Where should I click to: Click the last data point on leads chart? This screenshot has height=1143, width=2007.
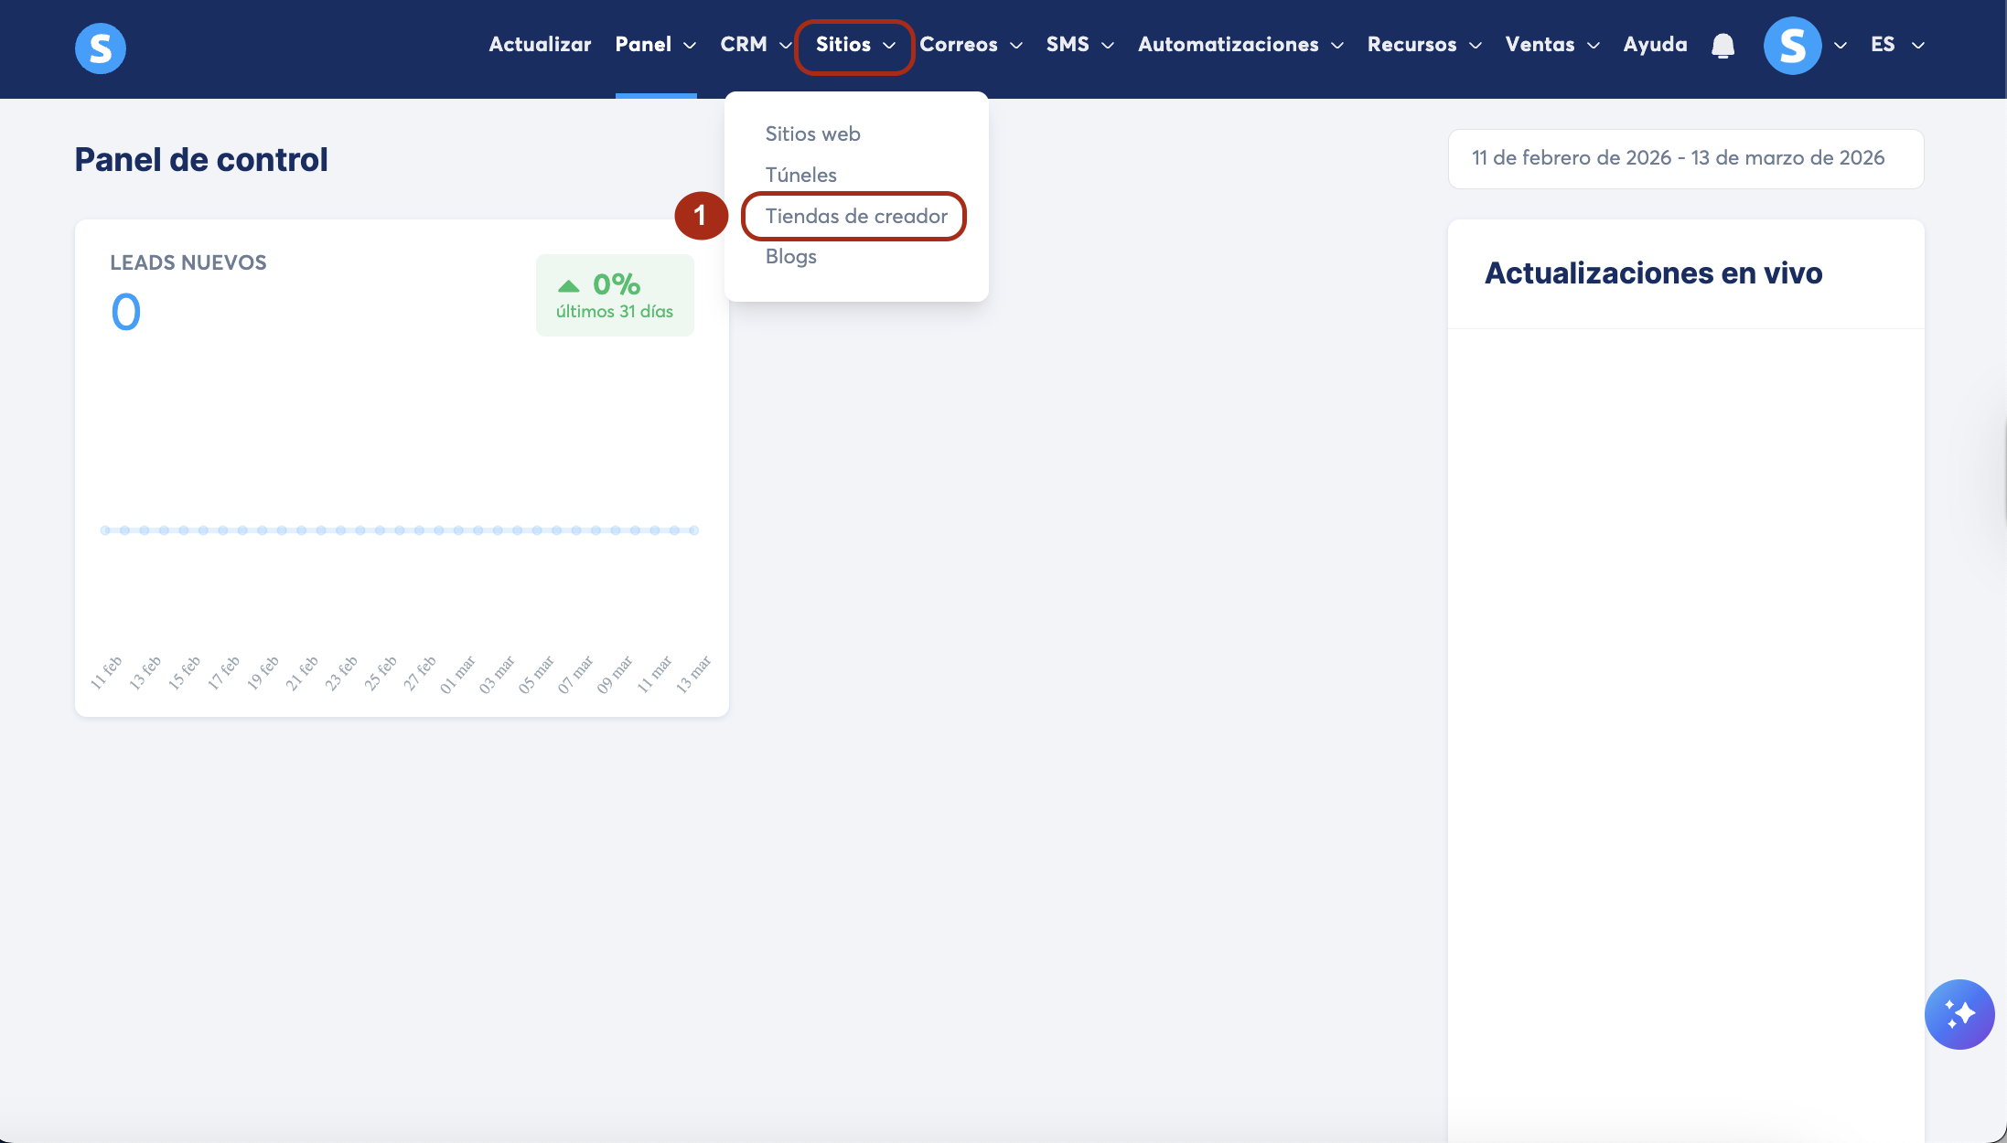[x=694, y=530]
